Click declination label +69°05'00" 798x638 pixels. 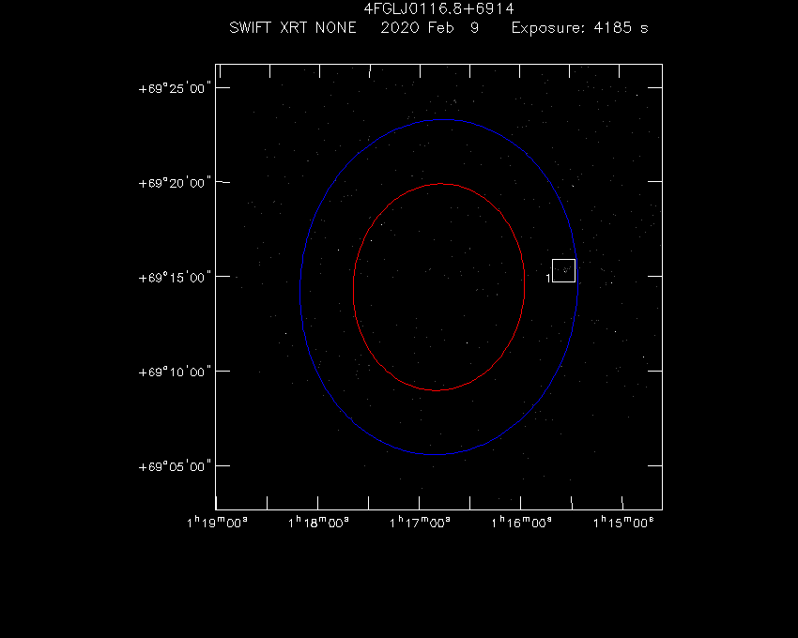coord(175,466)
